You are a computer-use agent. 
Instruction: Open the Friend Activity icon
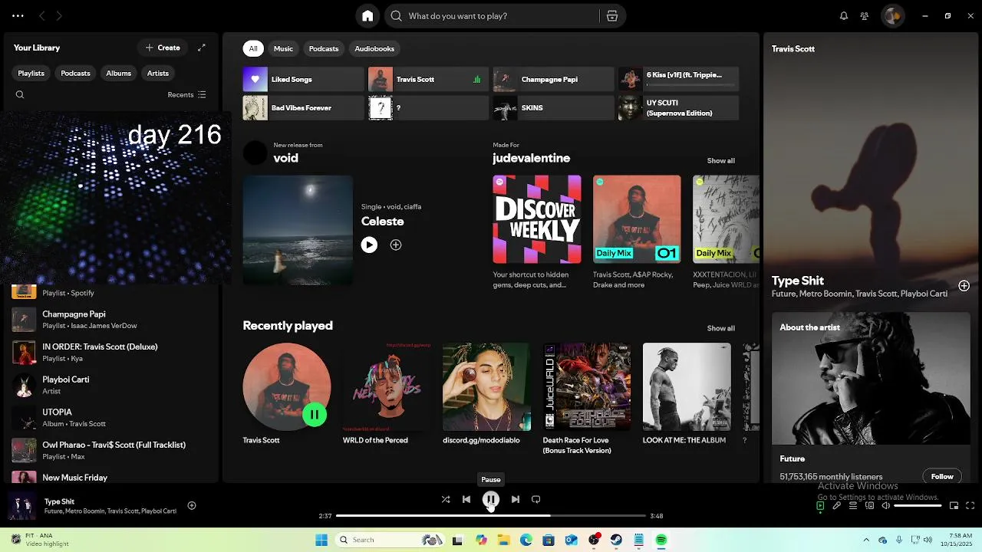tap(865, 16)
